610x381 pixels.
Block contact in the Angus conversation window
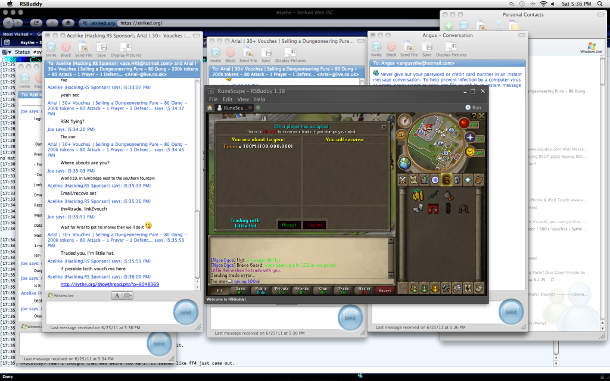pyautogui.click(x=391, y=49)
